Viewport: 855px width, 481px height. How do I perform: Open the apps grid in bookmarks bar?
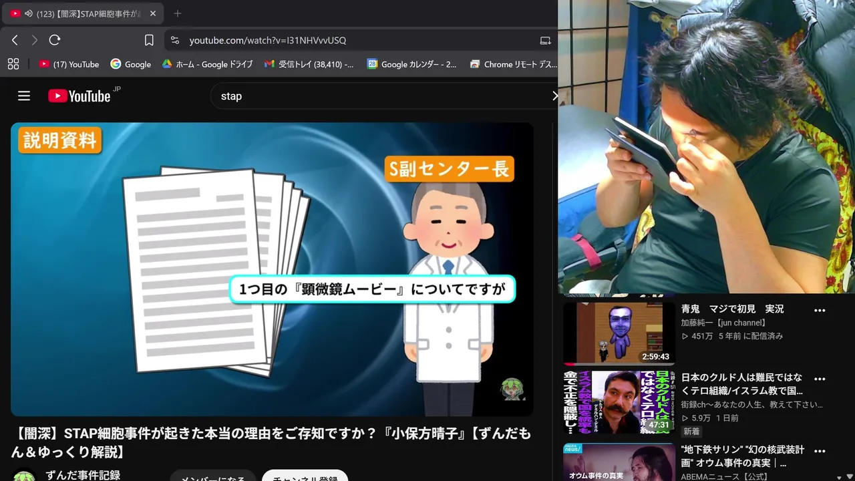tap(13, 64)
